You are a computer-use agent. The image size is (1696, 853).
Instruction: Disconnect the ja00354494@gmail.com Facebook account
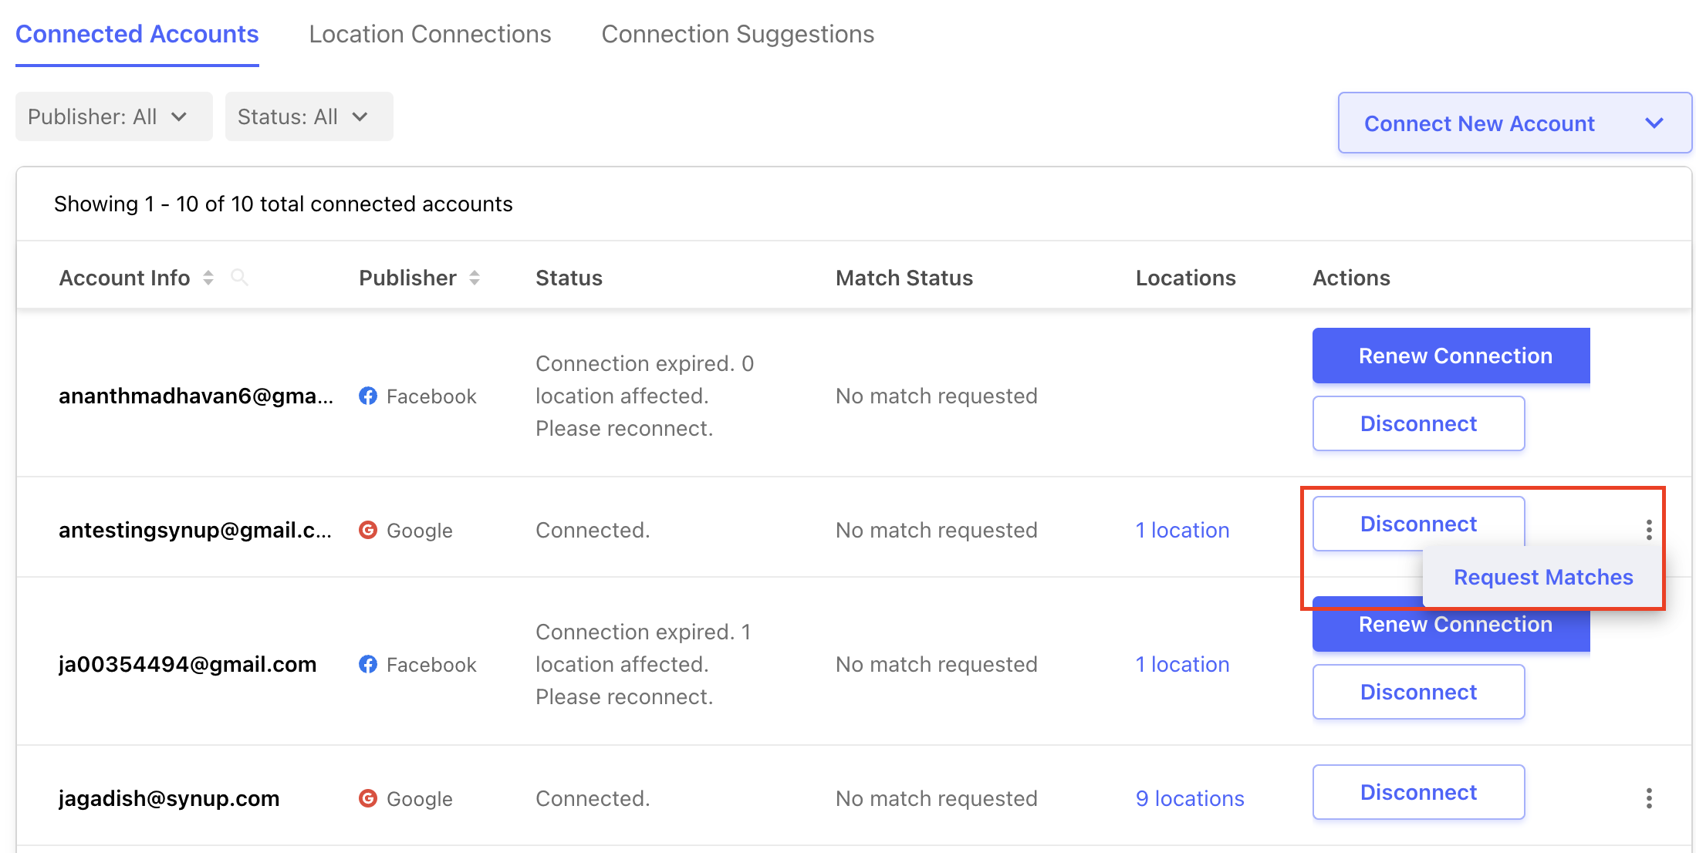point(1418,692)
